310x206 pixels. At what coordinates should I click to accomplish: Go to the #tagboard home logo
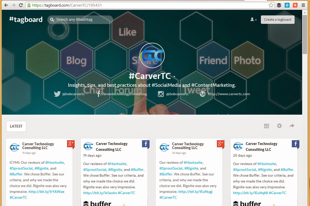[26, 19]
